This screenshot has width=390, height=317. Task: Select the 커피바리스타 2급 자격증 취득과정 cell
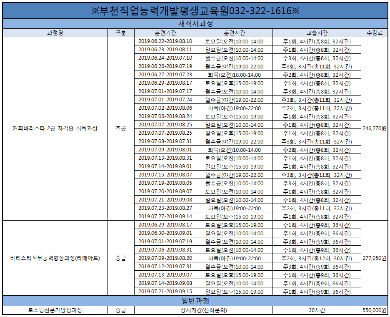[55, 128]
